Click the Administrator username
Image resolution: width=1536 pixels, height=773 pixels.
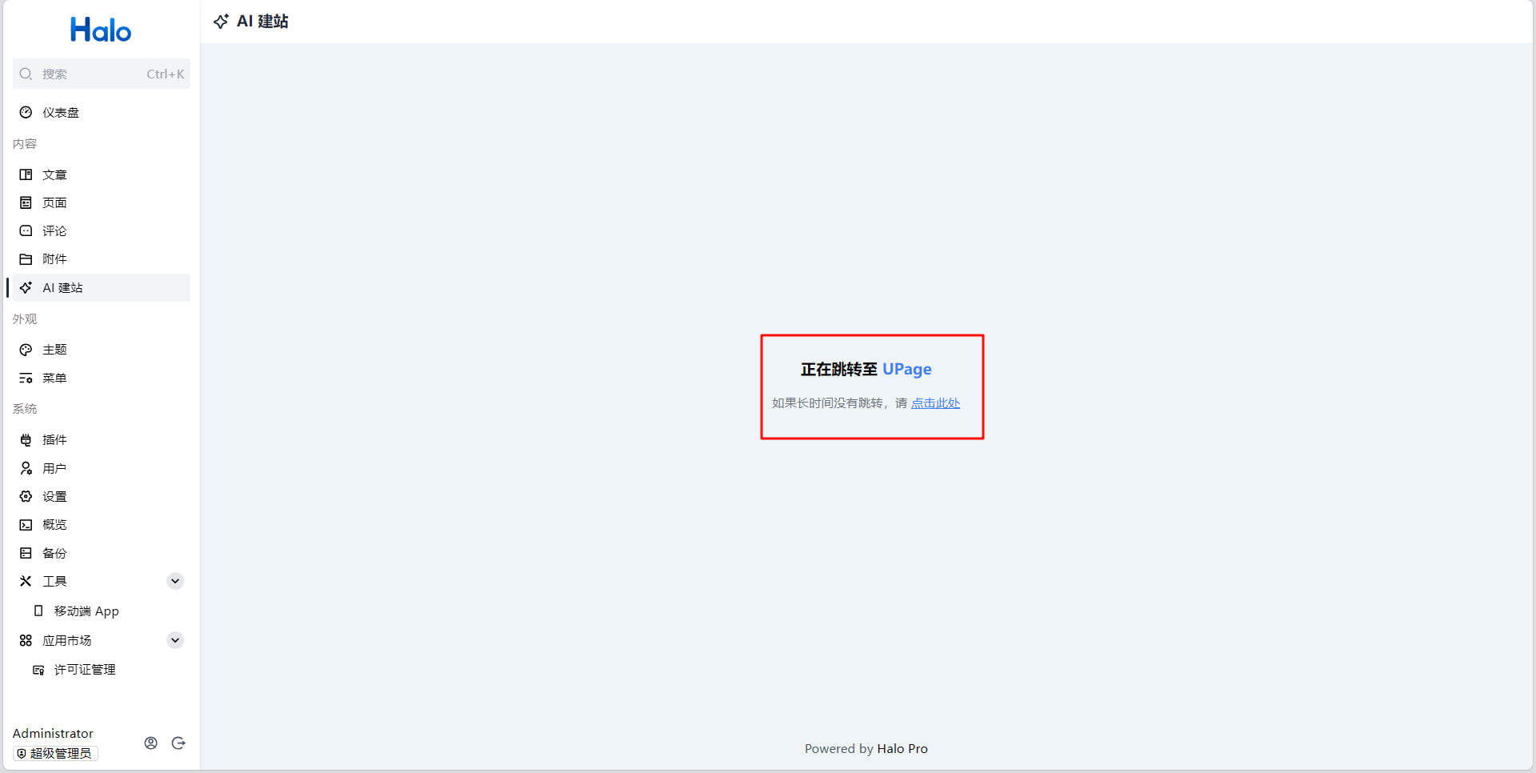[53, 733]
